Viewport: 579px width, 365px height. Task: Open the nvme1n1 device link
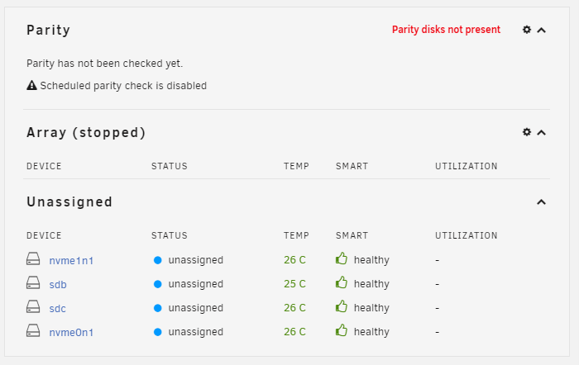point(71,261)
